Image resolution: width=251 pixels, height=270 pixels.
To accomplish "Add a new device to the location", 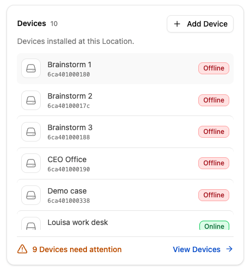I will [x=200, y=24].
